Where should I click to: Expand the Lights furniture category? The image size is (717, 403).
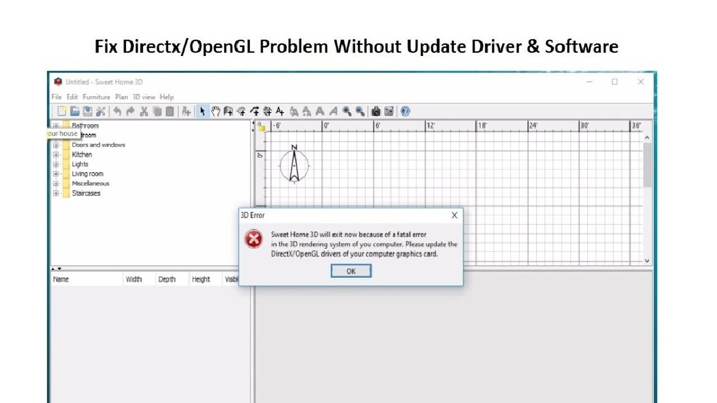click(x=55, y=165)
